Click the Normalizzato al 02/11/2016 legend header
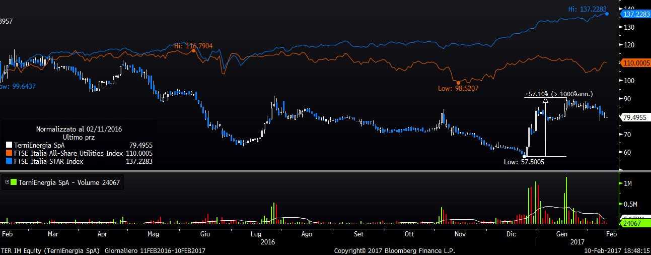651x255 pixels. (x=79, y=129)
